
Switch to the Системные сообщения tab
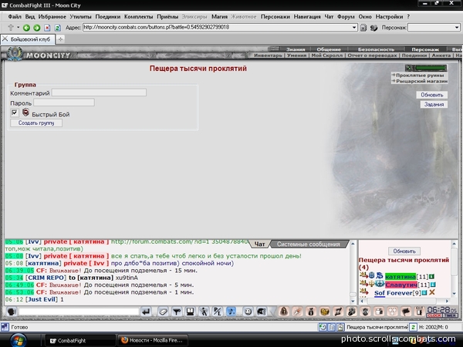click(x=308, y=244)
